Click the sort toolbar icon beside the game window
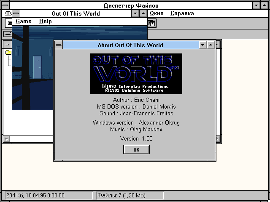 click(x=152, y=23)
